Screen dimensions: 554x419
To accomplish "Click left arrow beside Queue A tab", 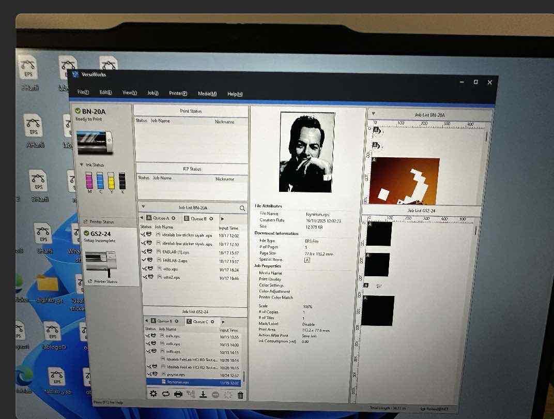I will point(142,218).
